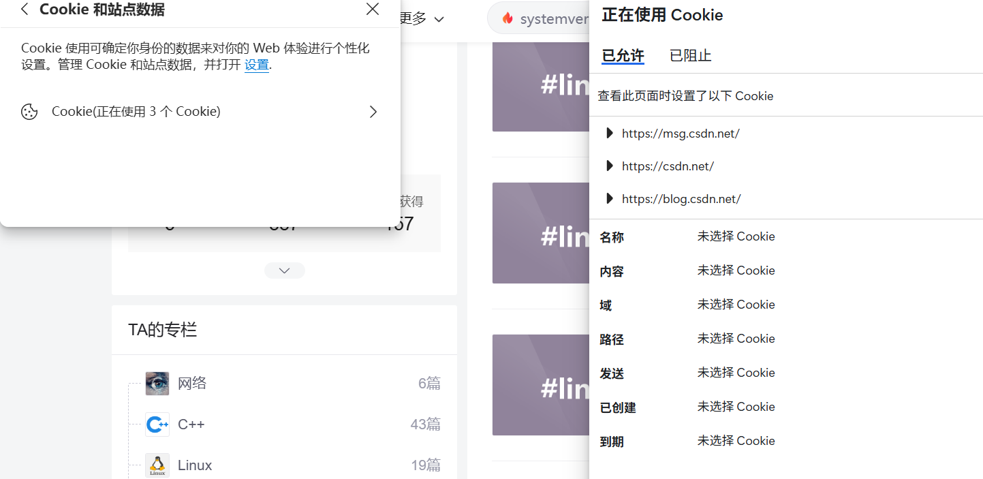Open the 更多 dropdown in page header

421,18
